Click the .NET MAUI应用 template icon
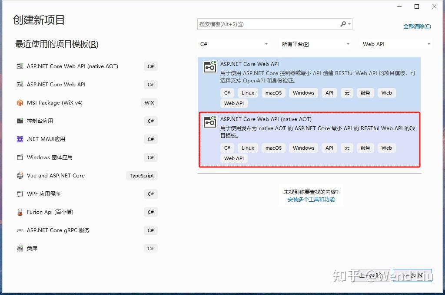 (20, 139)
